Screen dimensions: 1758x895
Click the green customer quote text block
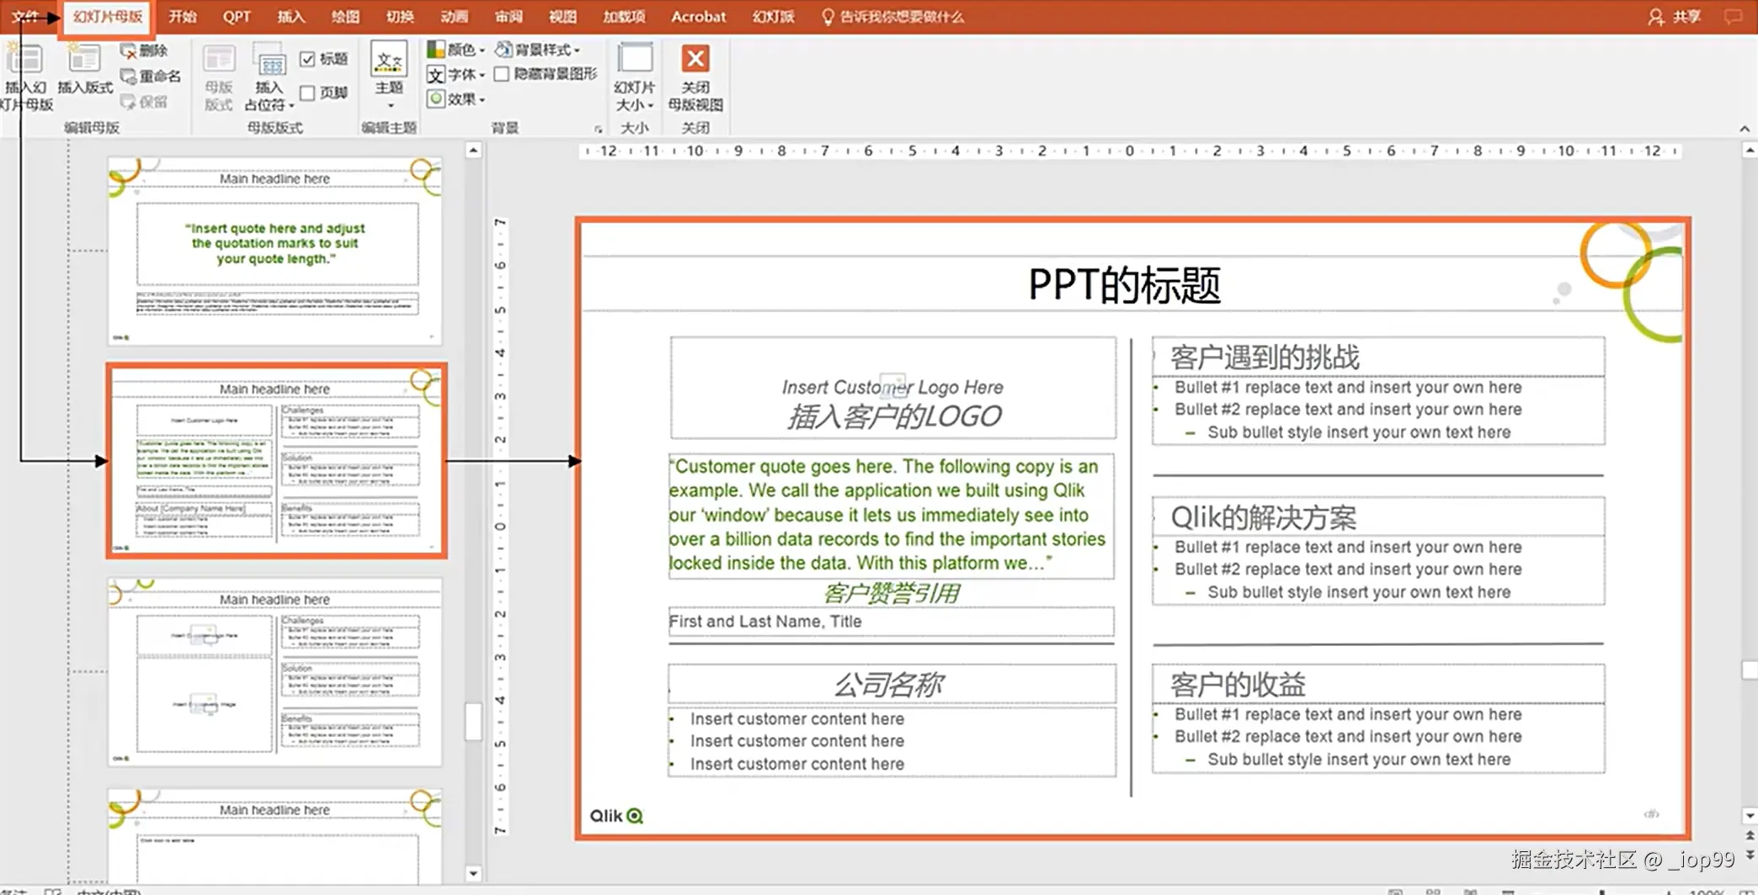(x=891, y=515)
